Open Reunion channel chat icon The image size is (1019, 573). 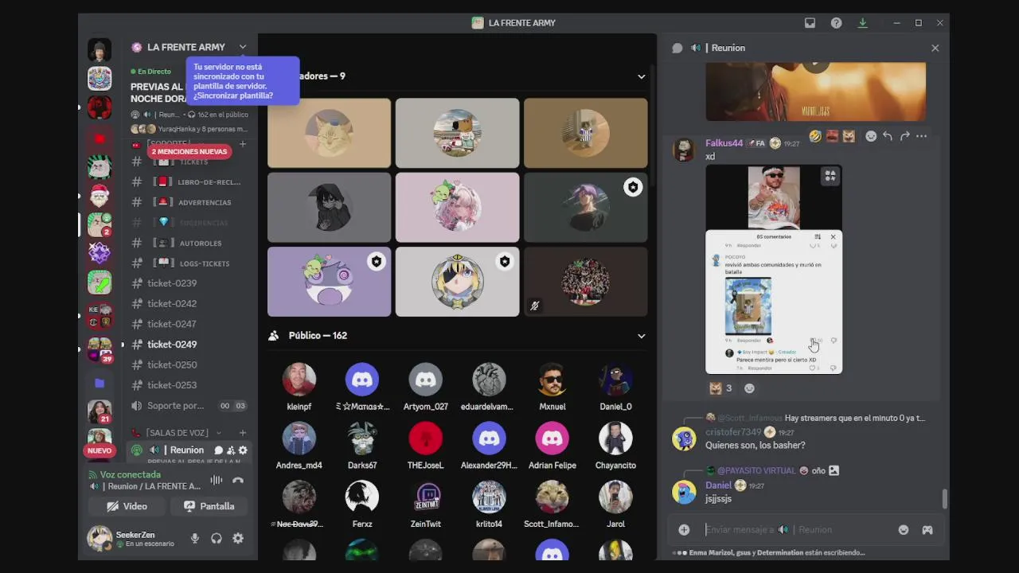(218, 450)
